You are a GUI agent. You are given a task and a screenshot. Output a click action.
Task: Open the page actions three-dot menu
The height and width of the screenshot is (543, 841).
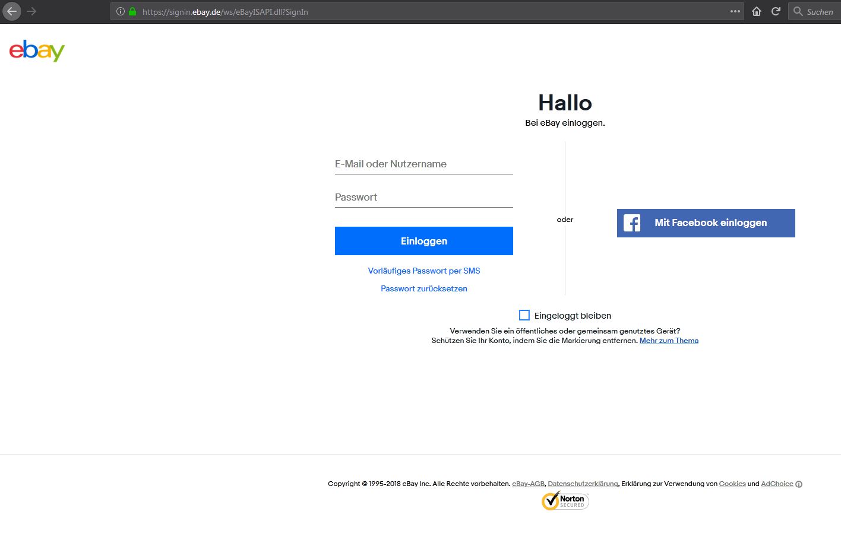click(735, 11)
